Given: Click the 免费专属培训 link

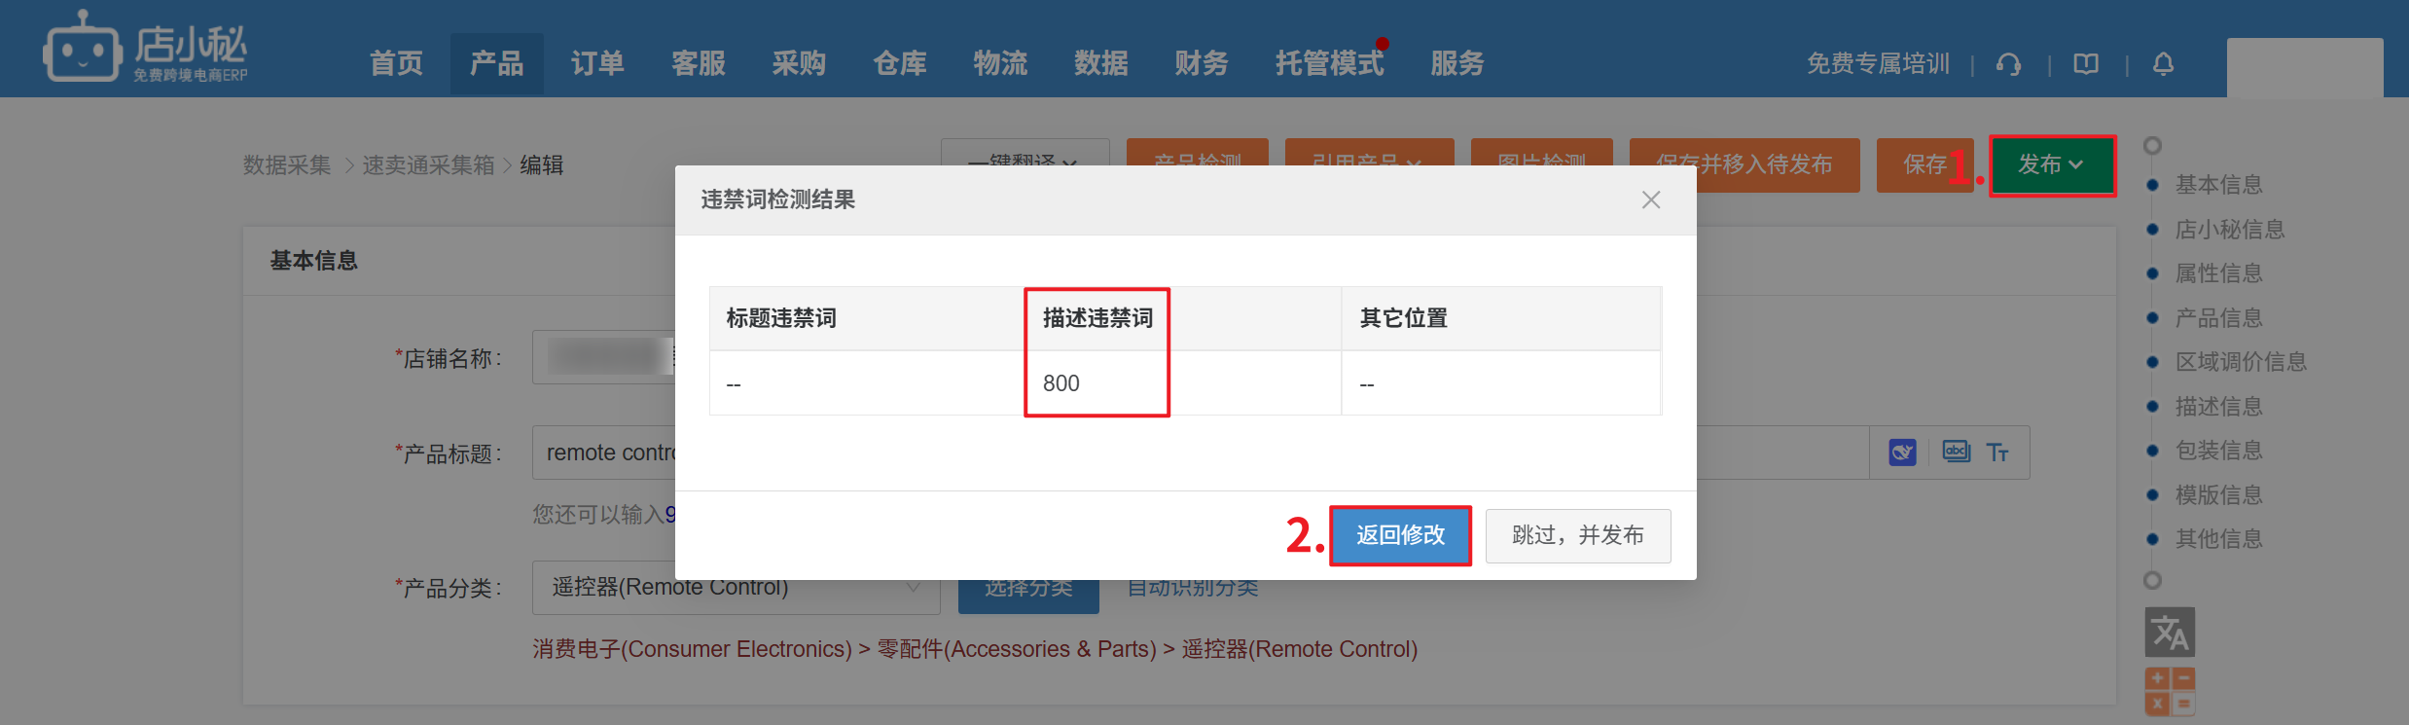Looking at the screenshot, I should coord(1879,64).
